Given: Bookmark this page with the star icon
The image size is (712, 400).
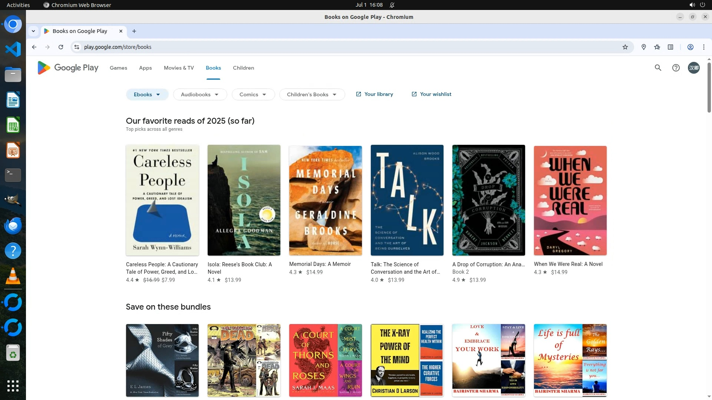Looking at the screenshot, I should (x=625, y=47).
